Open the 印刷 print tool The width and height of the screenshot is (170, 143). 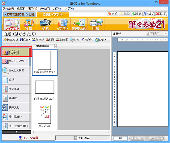pos(96,24)
